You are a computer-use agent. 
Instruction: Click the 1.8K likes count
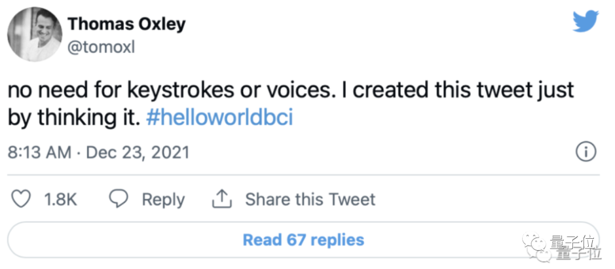60,199
